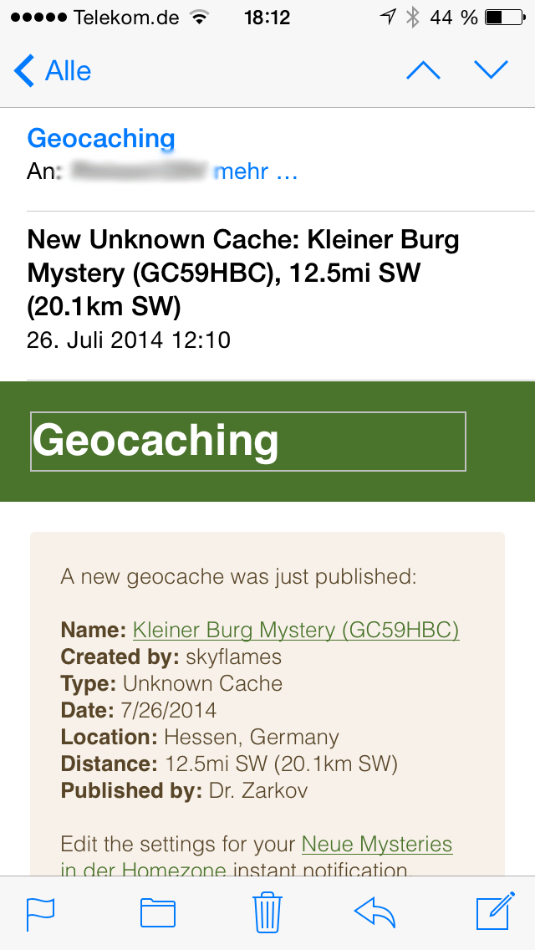The image size is (535, 950).
Task: Open the move-to-folder icon
Action: click(x=157, y=913)
